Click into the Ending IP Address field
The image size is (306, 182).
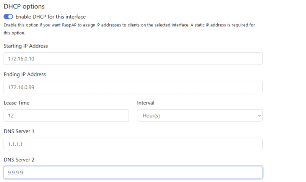click(x=133, y=87)
